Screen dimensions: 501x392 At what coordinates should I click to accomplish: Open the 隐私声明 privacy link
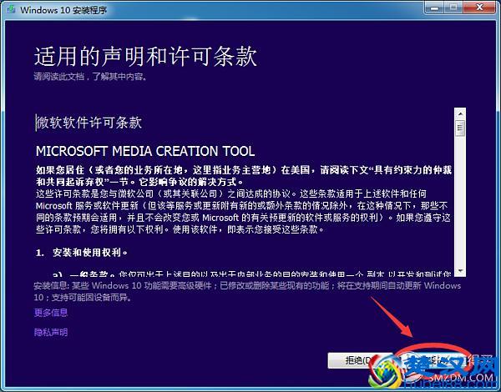(x=51, y=332)
